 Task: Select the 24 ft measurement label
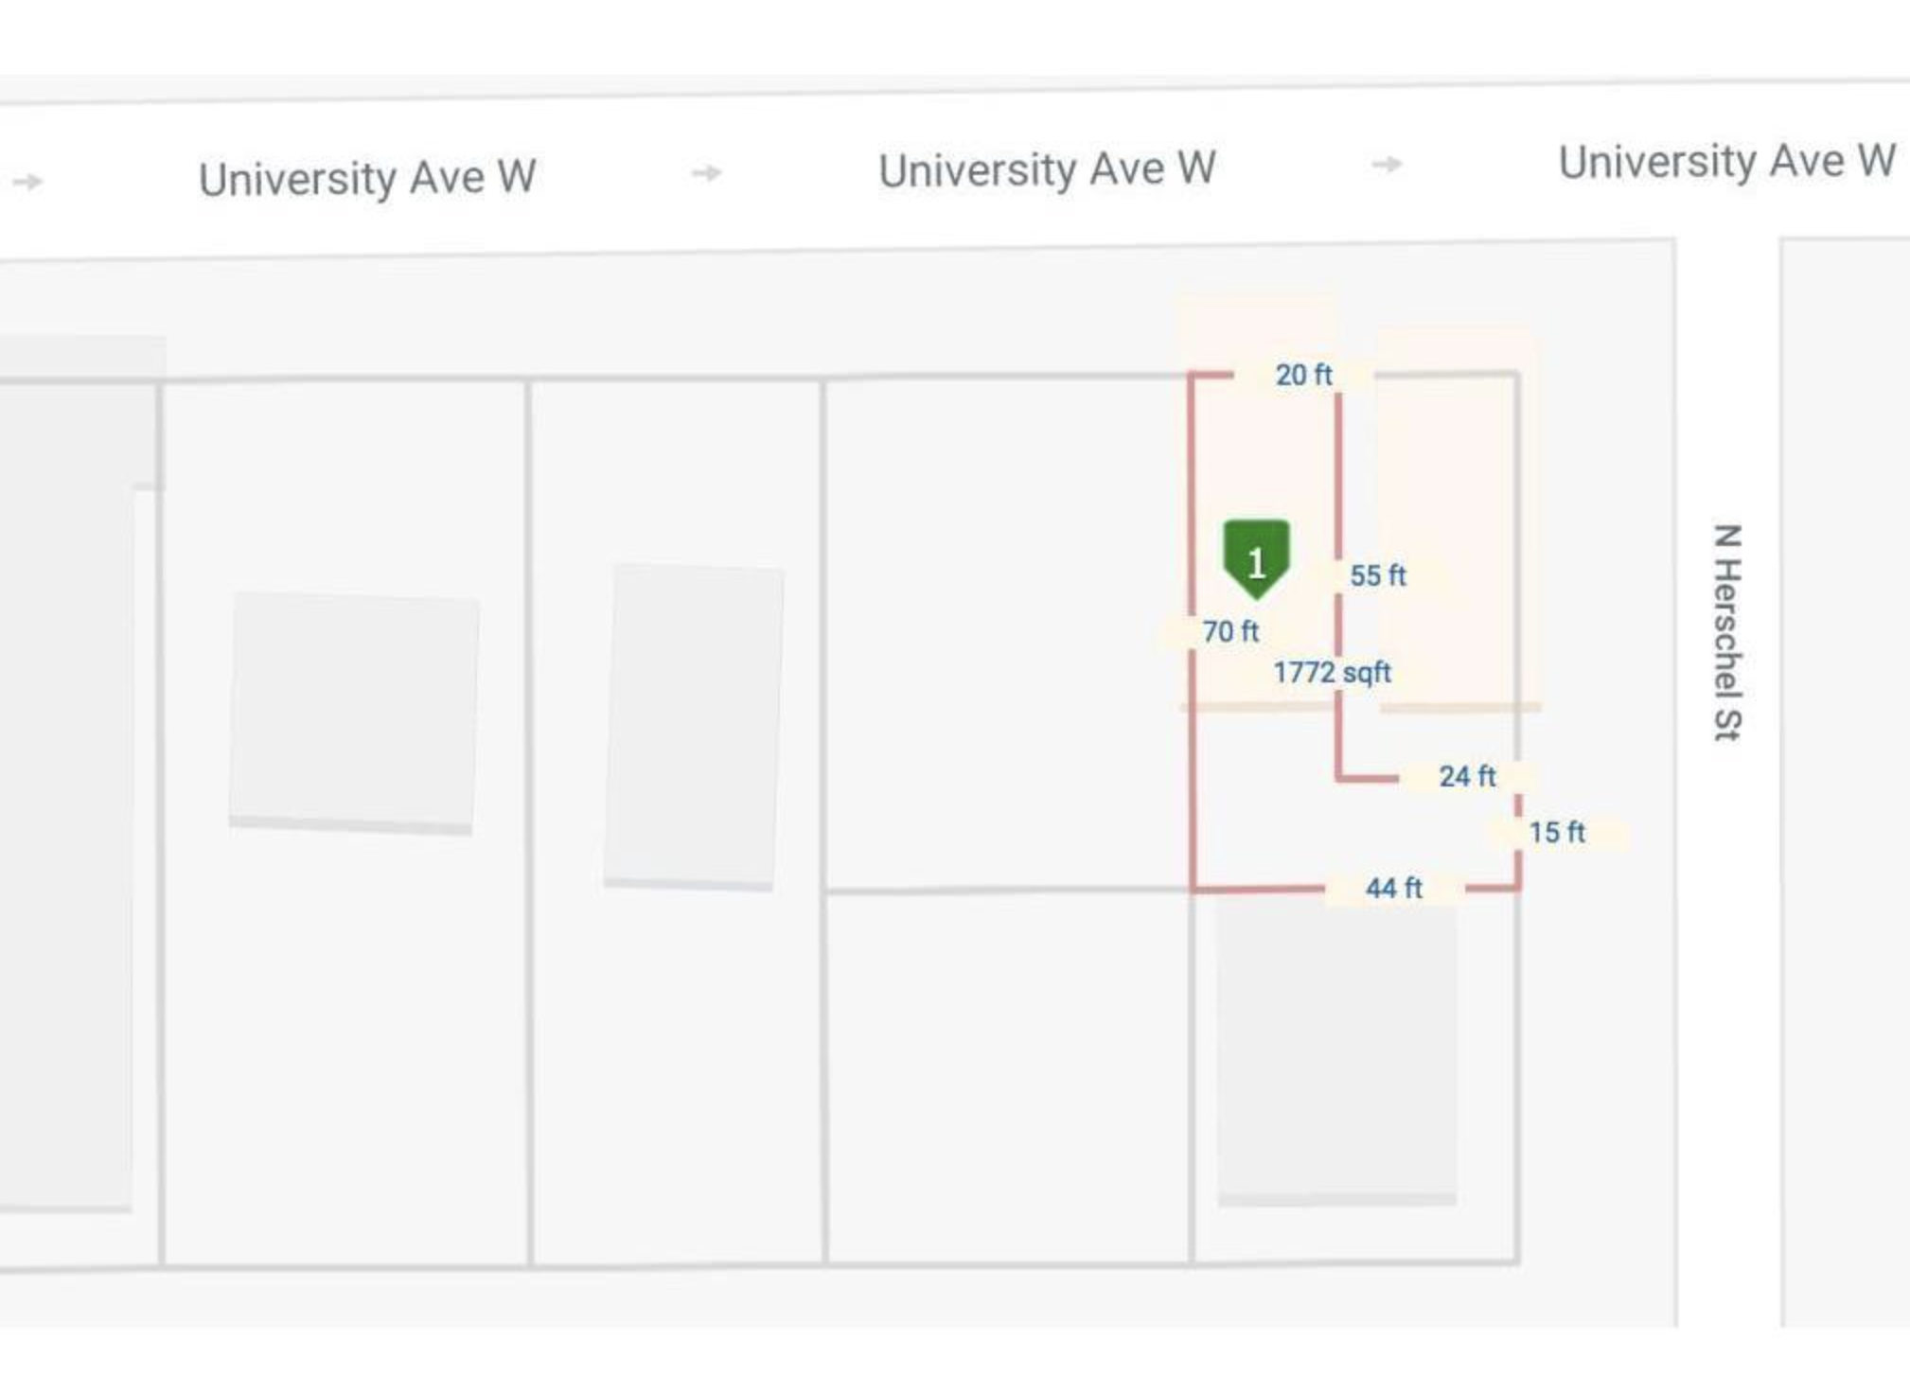1466,777
